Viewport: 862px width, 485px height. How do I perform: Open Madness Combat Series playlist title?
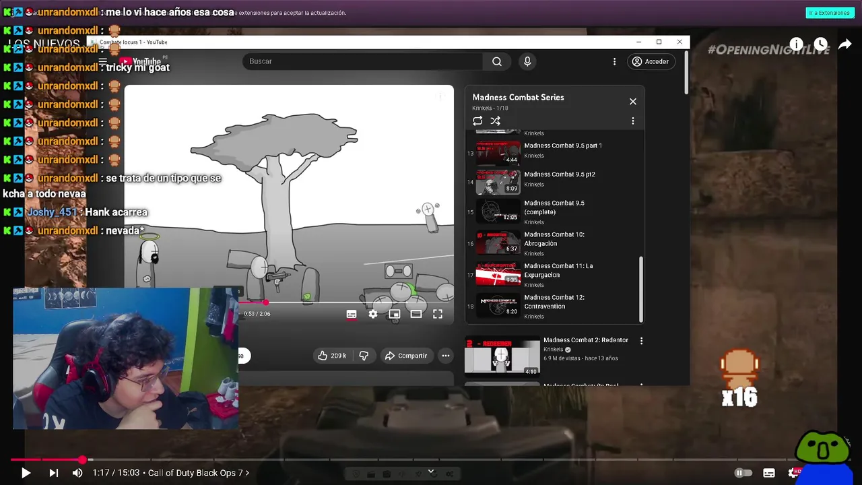[518, 97]
